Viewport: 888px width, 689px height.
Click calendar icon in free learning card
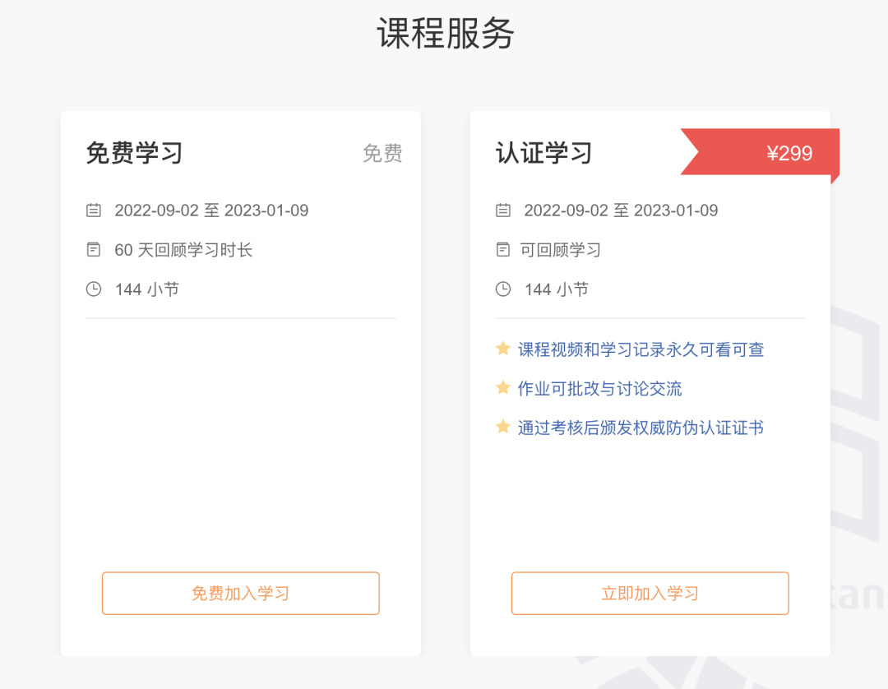click(94, 210)
